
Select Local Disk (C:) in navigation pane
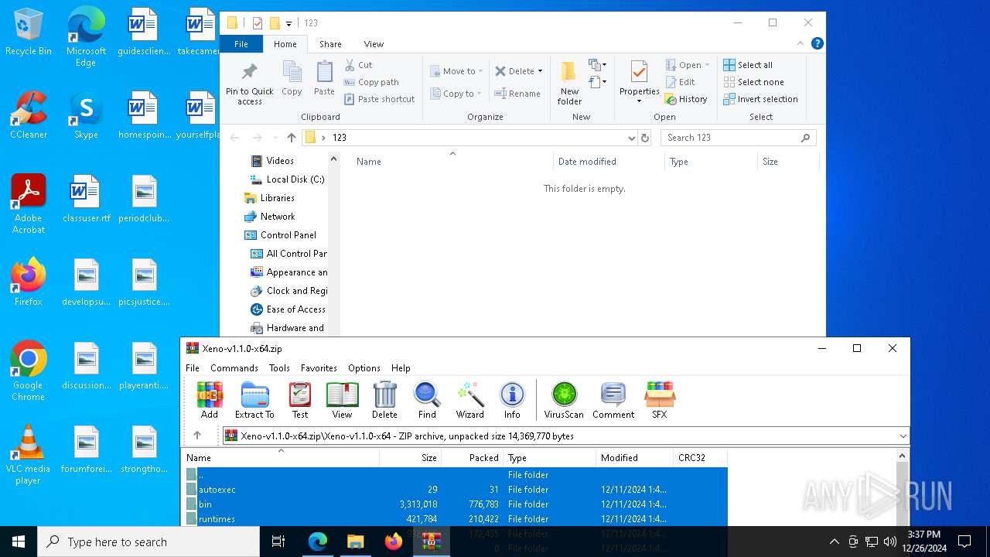pyautogui.click(x=287, y=179)
